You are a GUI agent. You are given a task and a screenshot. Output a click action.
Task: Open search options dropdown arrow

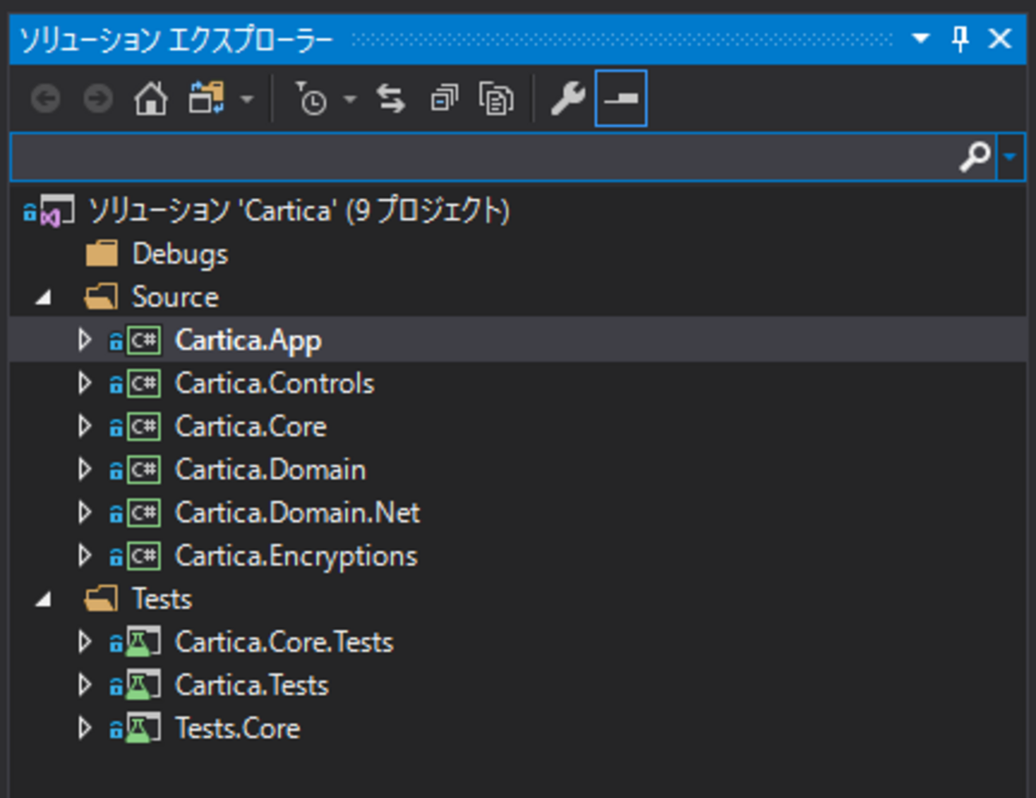point(1010,157)
